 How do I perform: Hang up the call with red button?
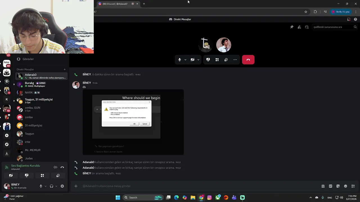248,60
